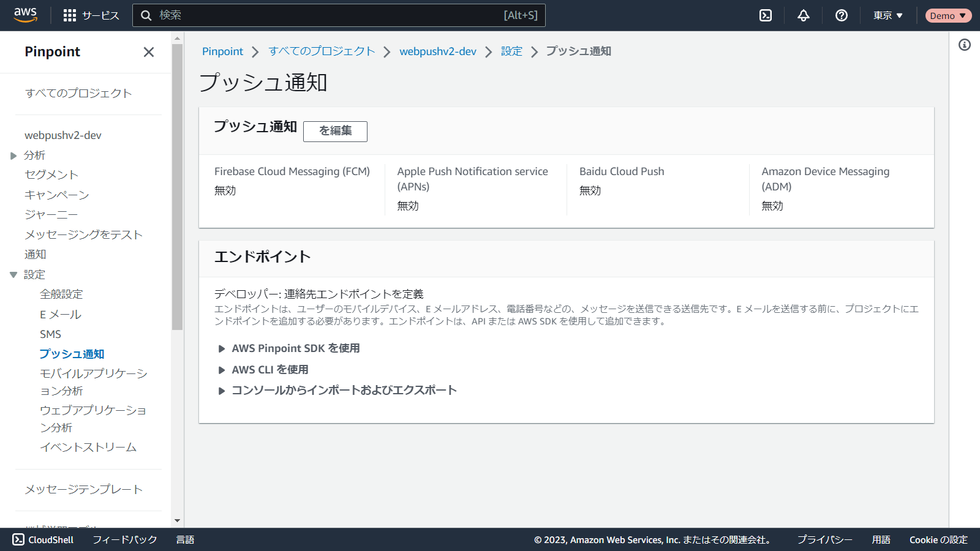980x551 pixels.
Task: Open the help question mark menu
Action: 842,15
